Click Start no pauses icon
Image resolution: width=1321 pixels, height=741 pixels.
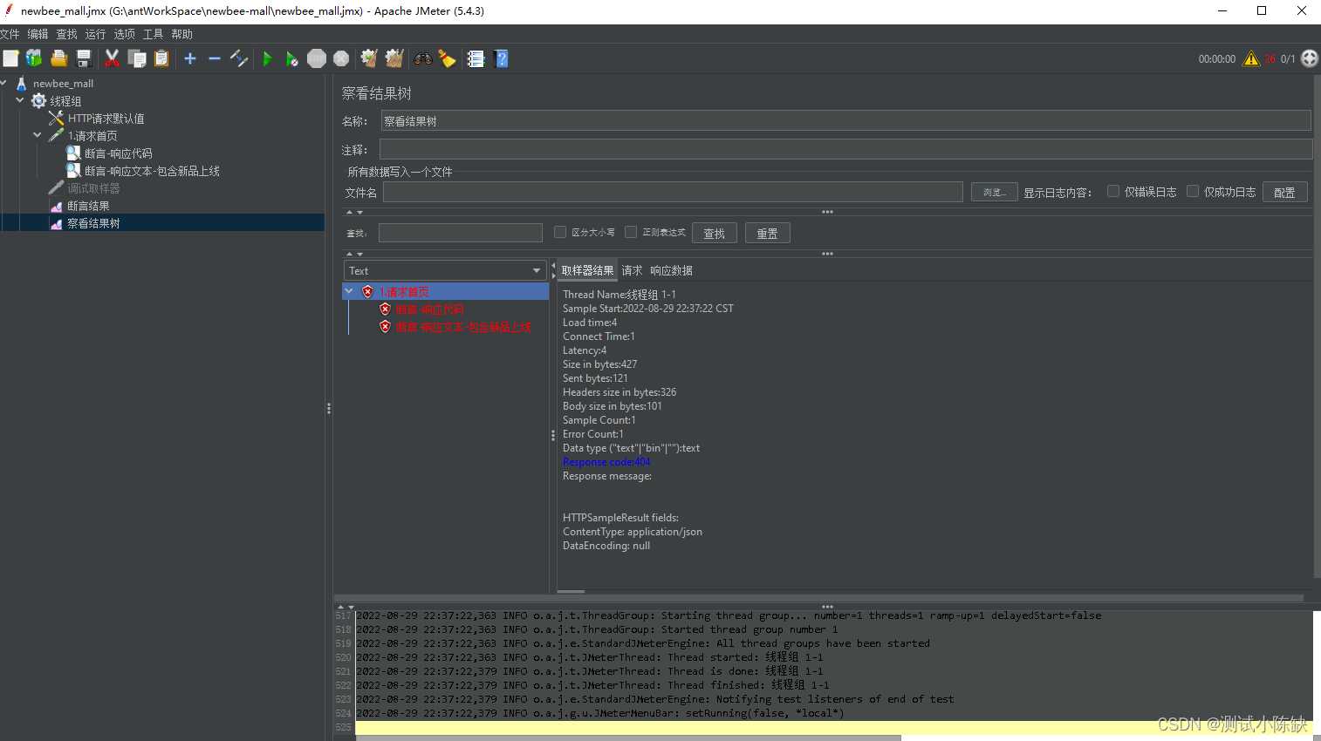click(x=292, y=58)
